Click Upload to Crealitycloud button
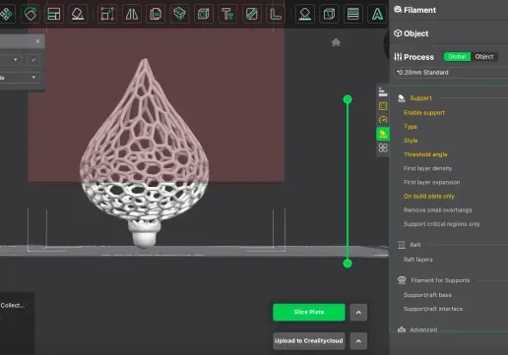508x355 pixels. pyautogui.click(x=309, y=341)
